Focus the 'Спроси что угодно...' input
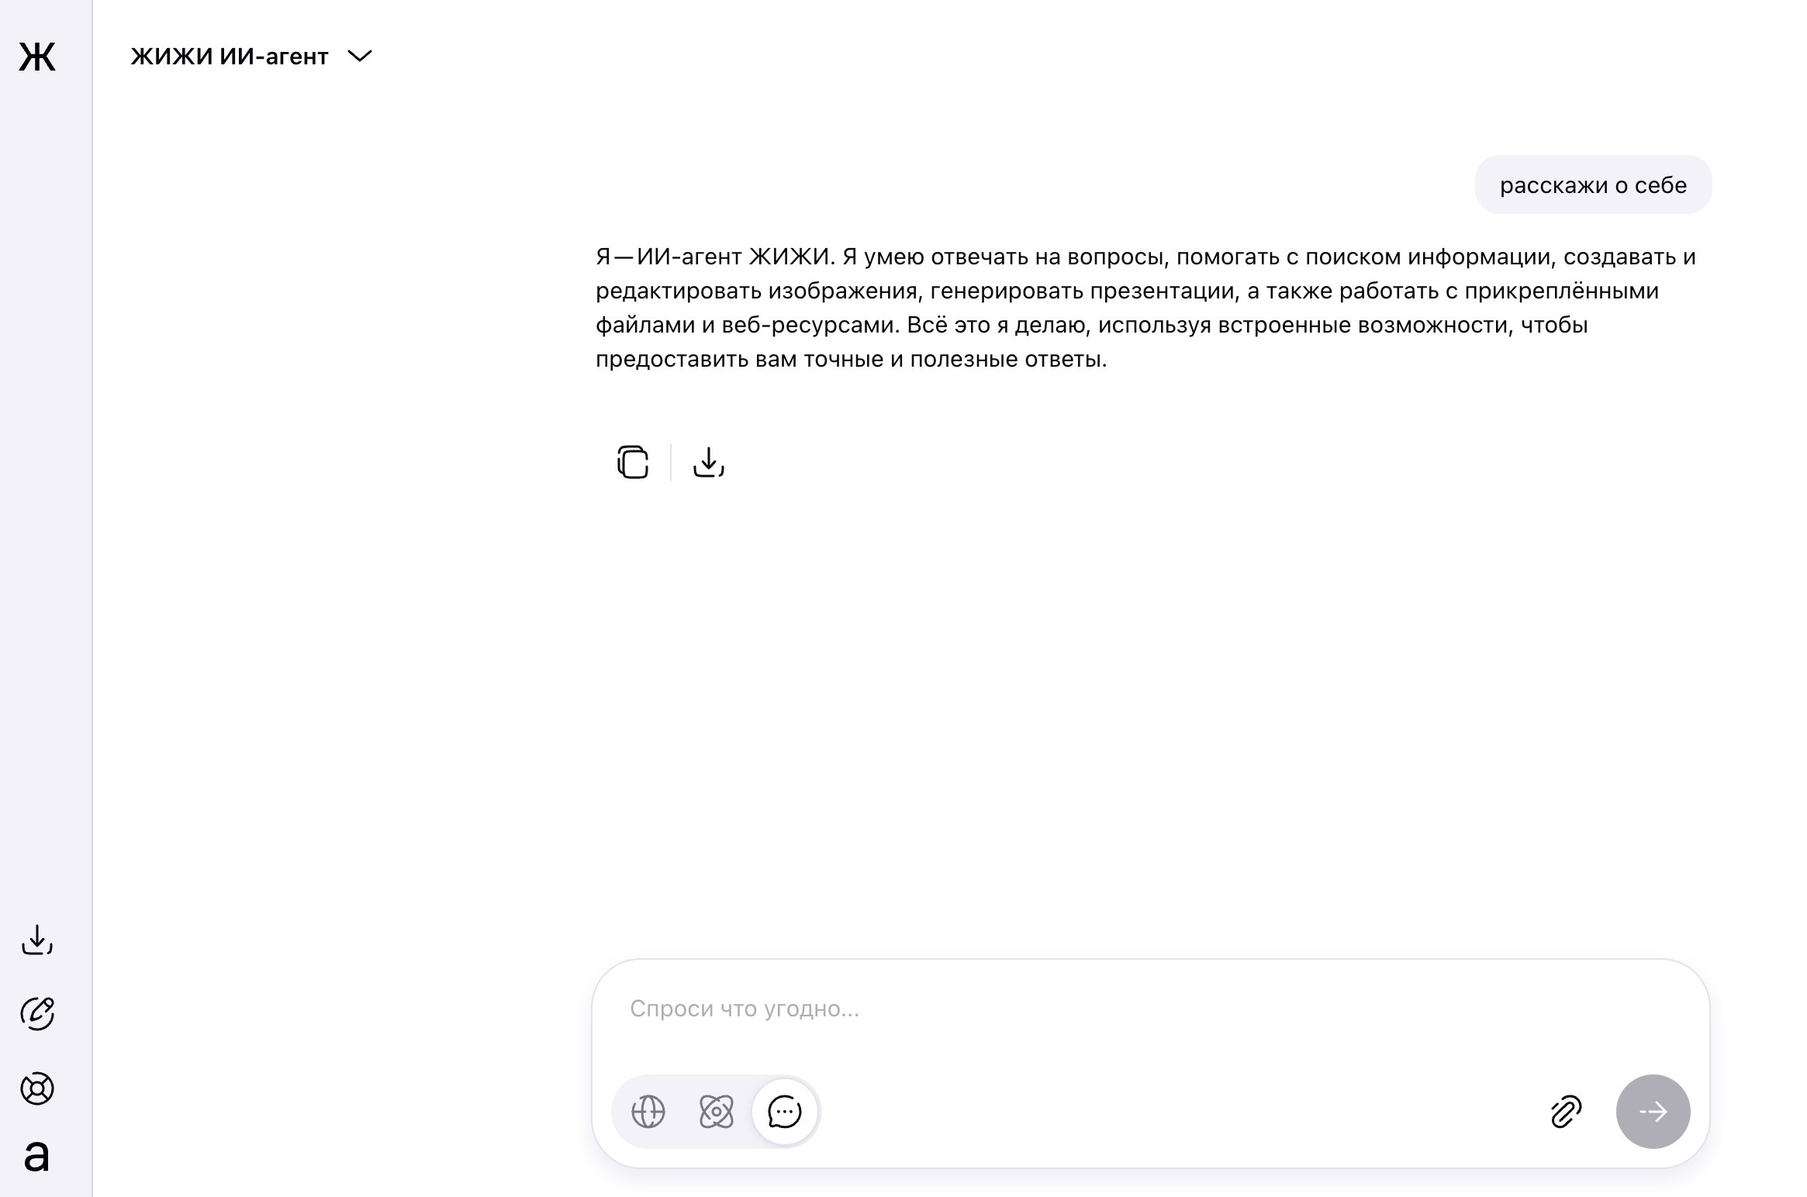 pos(1086,1009)
